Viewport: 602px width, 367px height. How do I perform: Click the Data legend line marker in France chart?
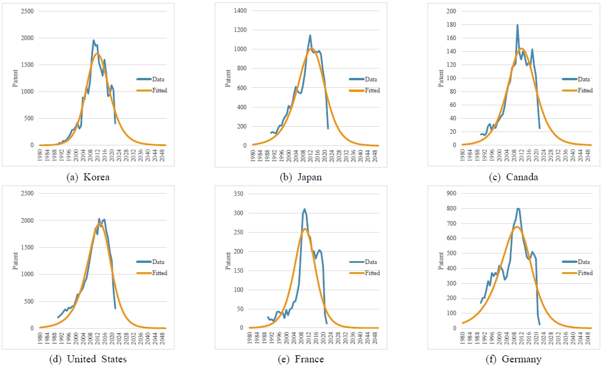tap(356, 262)
